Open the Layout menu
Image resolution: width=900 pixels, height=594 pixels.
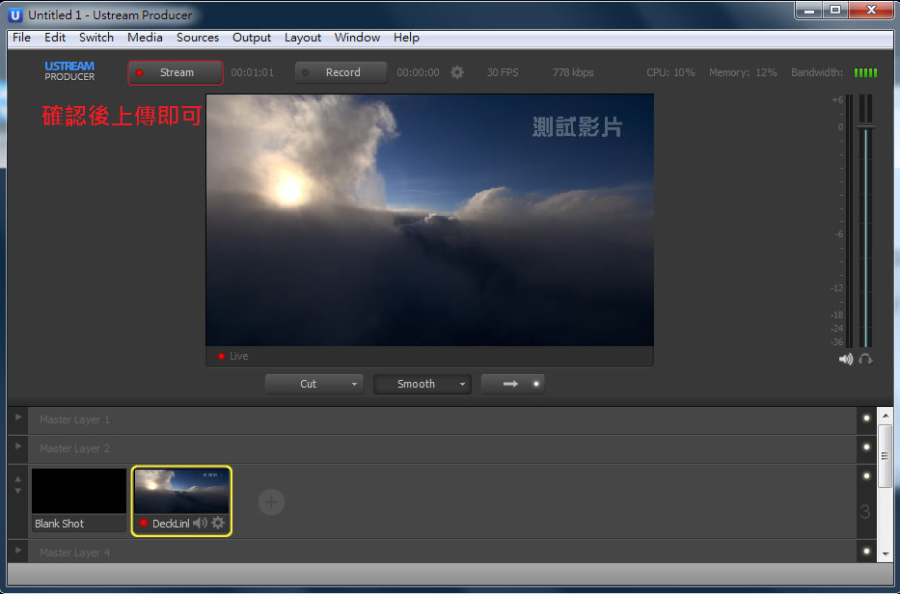pyautogui.click(x=302, y=38)
